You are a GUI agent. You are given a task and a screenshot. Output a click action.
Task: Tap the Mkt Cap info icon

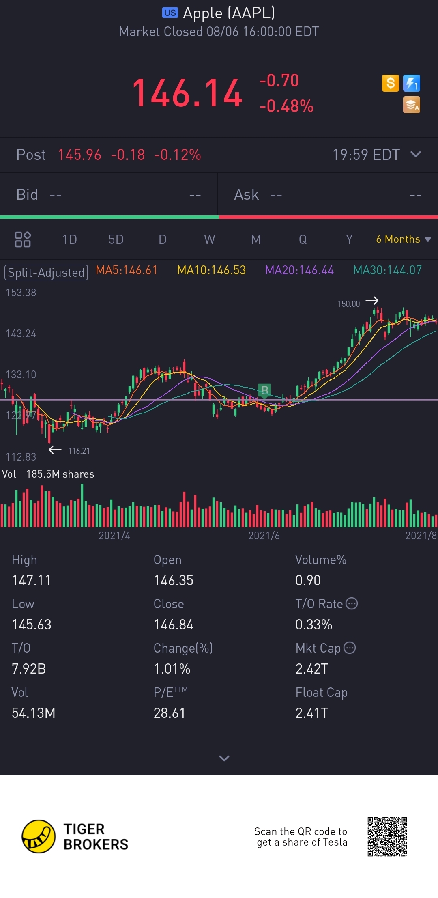[350, 648]
